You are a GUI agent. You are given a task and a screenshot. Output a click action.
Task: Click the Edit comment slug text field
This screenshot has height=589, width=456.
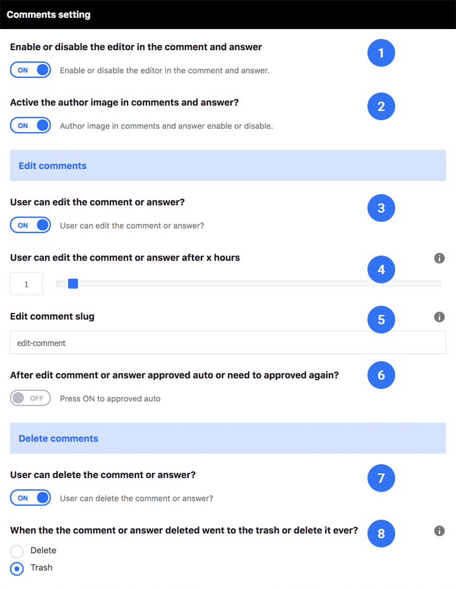coord(228,343)
